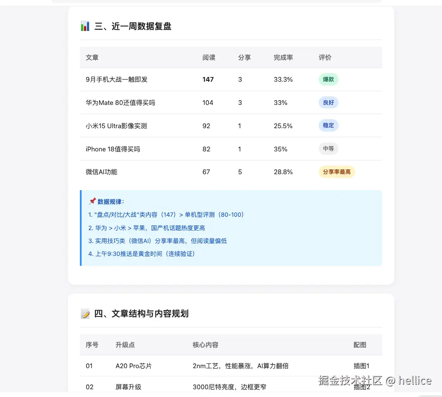Click the 升级点 column header
442x397 pixels.
pyautogui.click(x=125, y=345)
